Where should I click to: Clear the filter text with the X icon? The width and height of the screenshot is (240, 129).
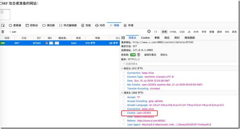pyautogui.click(x=149, y=32)
